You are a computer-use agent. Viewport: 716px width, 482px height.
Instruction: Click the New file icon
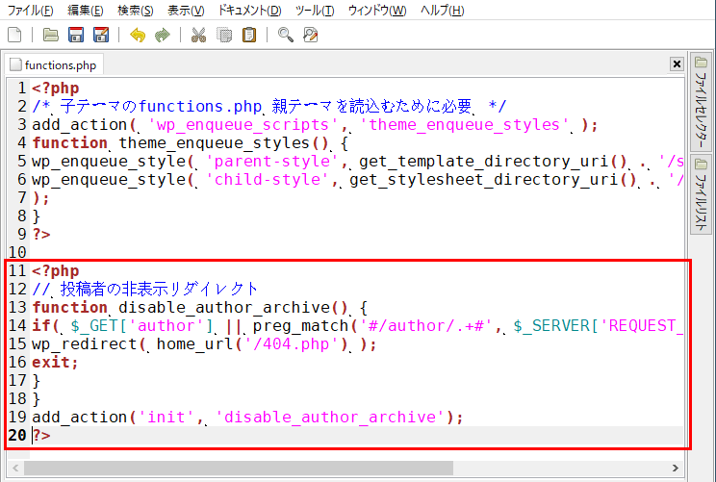[14, 35]
